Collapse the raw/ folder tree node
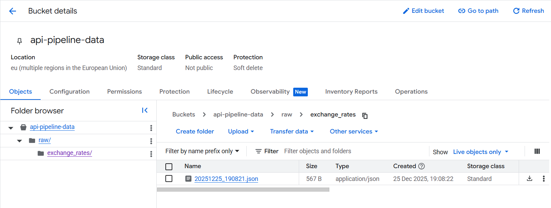This screenshot has height=208, width=551. coord(19,141)
